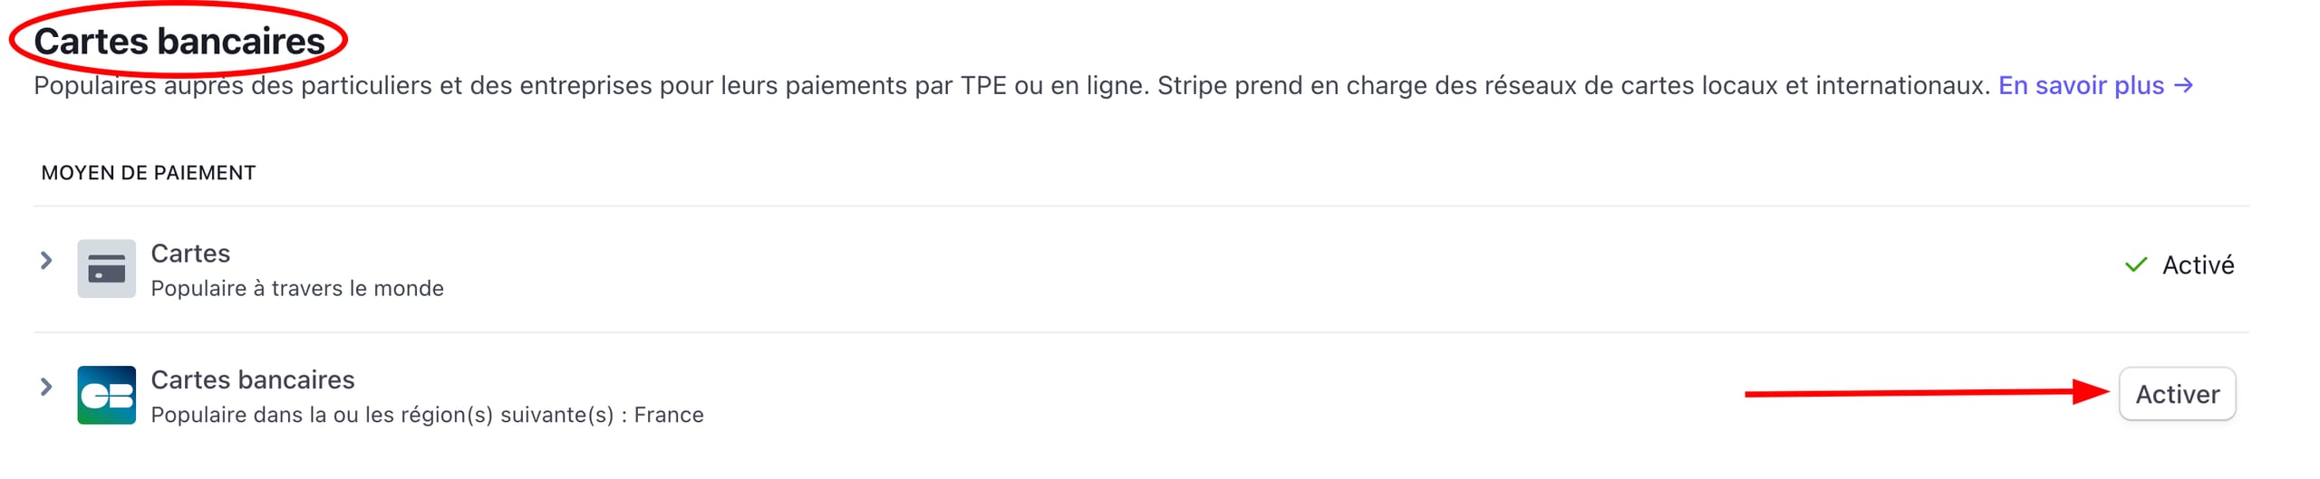This screenshot has width=2320, height=479.
Task: Expand the Cartes bancaires row chevron
Action: pyautogui.click(x=46, y=388)
